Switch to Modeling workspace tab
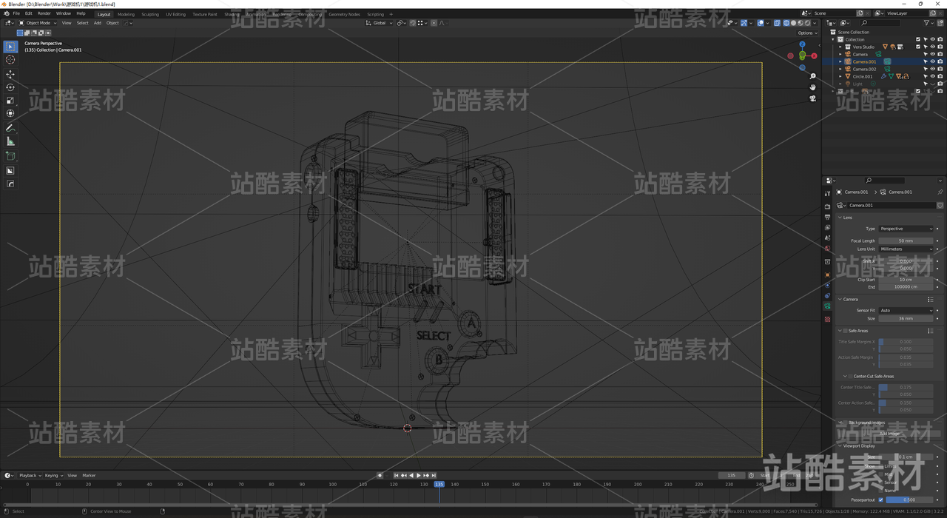Screen dimensions: 947x518 pyautogui.click(x=126, y=14)
